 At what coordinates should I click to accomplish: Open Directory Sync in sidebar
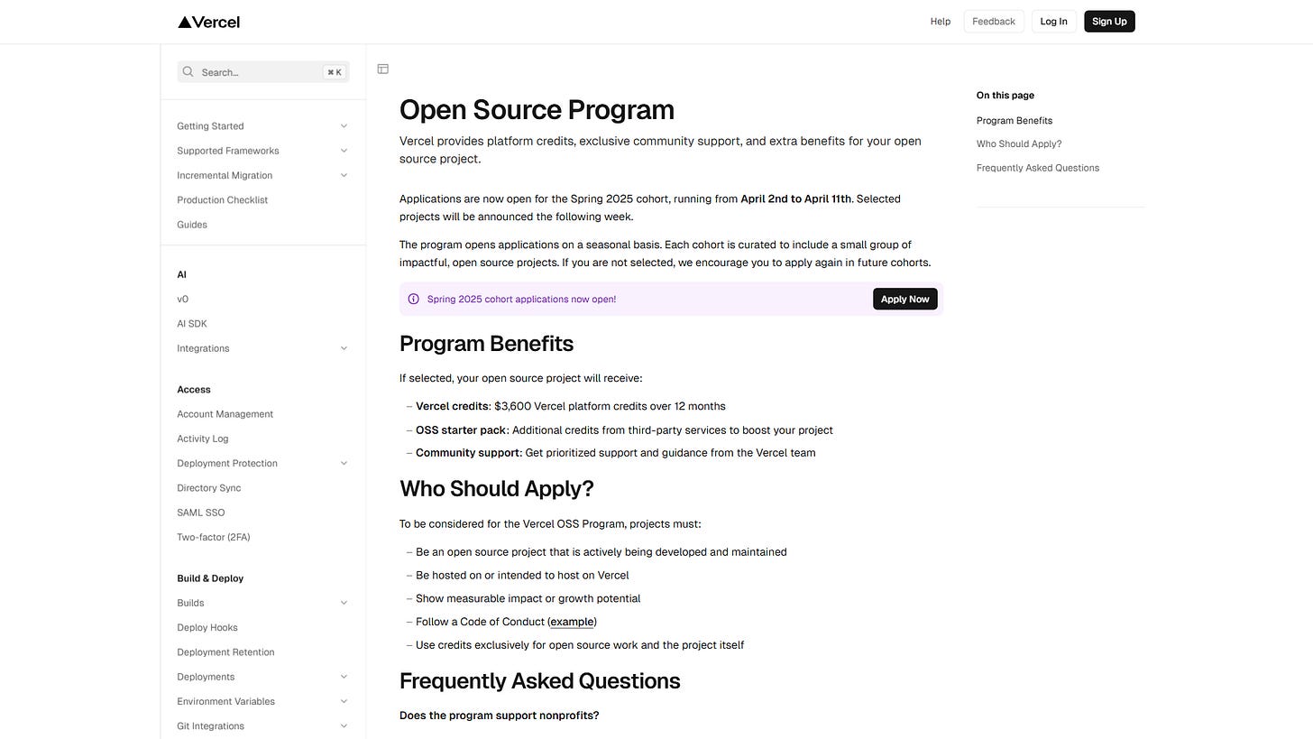pos(209,488)
